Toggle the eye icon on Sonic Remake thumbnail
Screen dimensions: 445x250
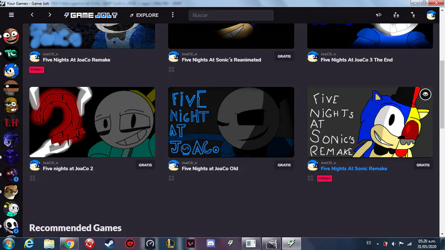425,94
